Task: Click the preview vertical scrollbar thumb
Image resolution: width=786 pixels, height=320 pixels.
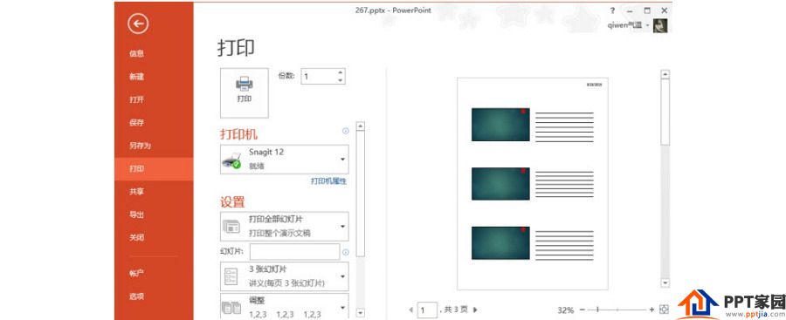Action: (x=665, y=112)
